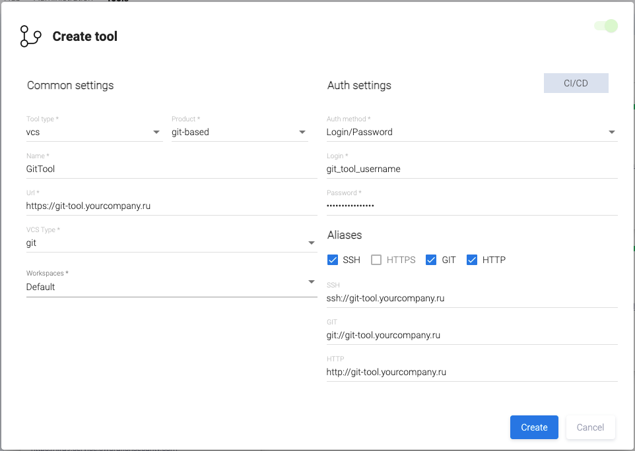Focus the Name field containing GitTool
Viewport: 635px width, 451px height.
click(x=171, y=169)
